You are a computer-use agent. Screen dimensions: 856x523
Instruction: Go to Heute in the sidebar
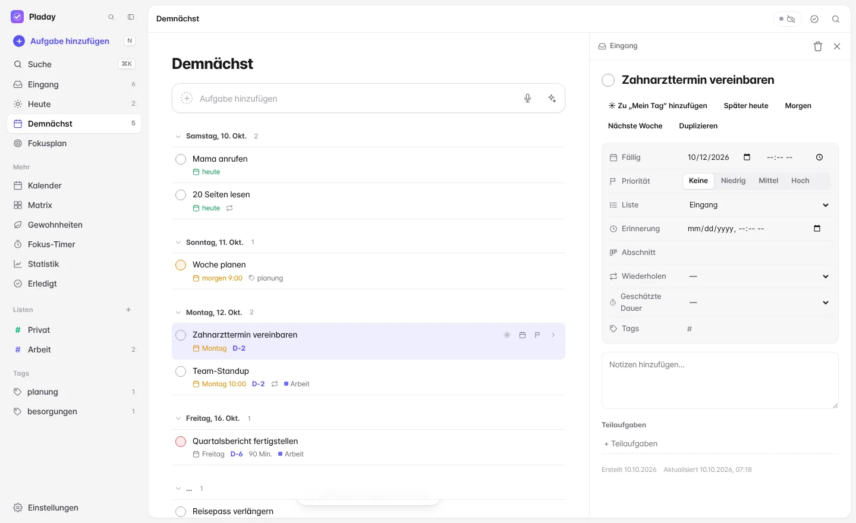click(x=74, y=104)
